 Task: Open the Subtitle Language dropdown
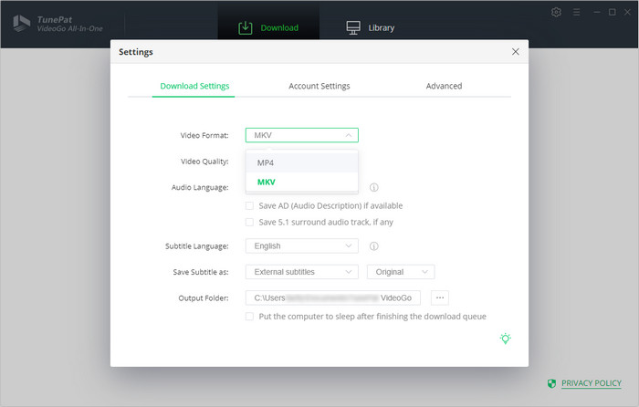301,246
